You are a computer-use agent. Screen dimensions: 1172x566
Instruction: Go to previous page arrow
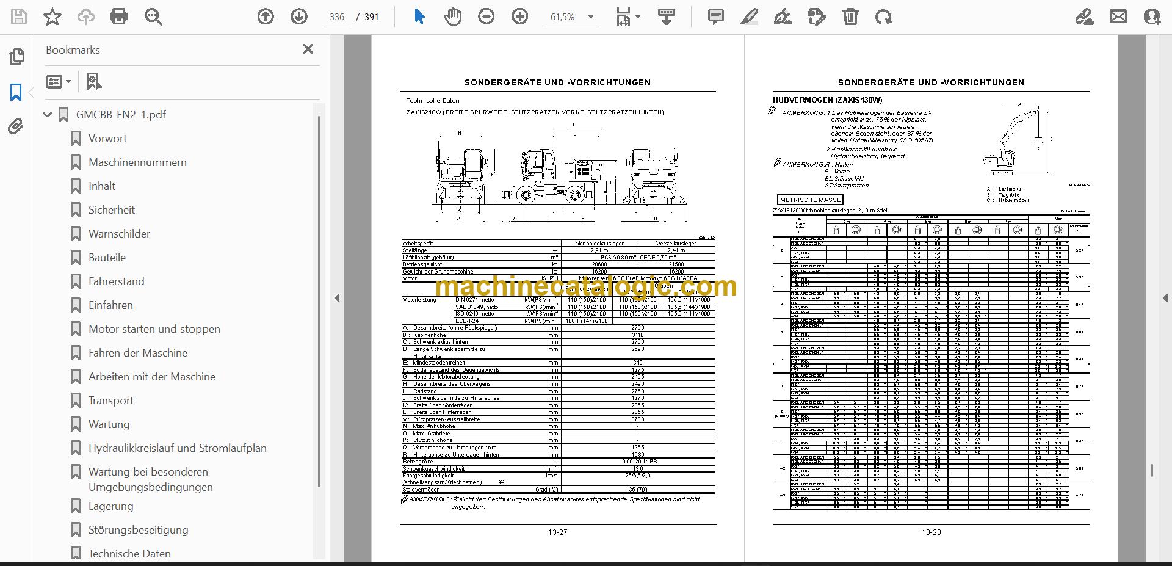click(266, 17)
